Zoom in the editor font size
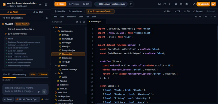The image size is (218, 104). tap(215, 17)
